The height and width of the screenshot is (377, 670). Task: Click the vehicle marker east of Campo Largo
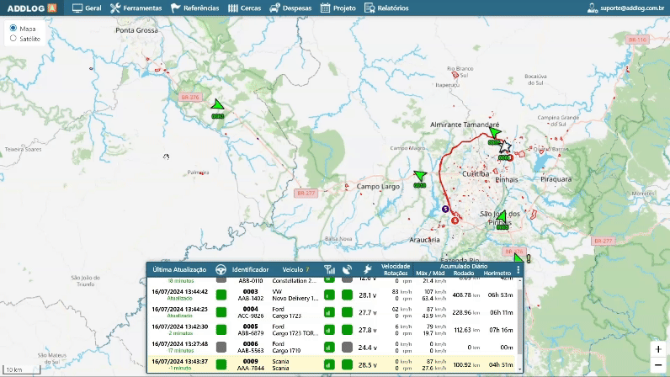coord(420,177)
